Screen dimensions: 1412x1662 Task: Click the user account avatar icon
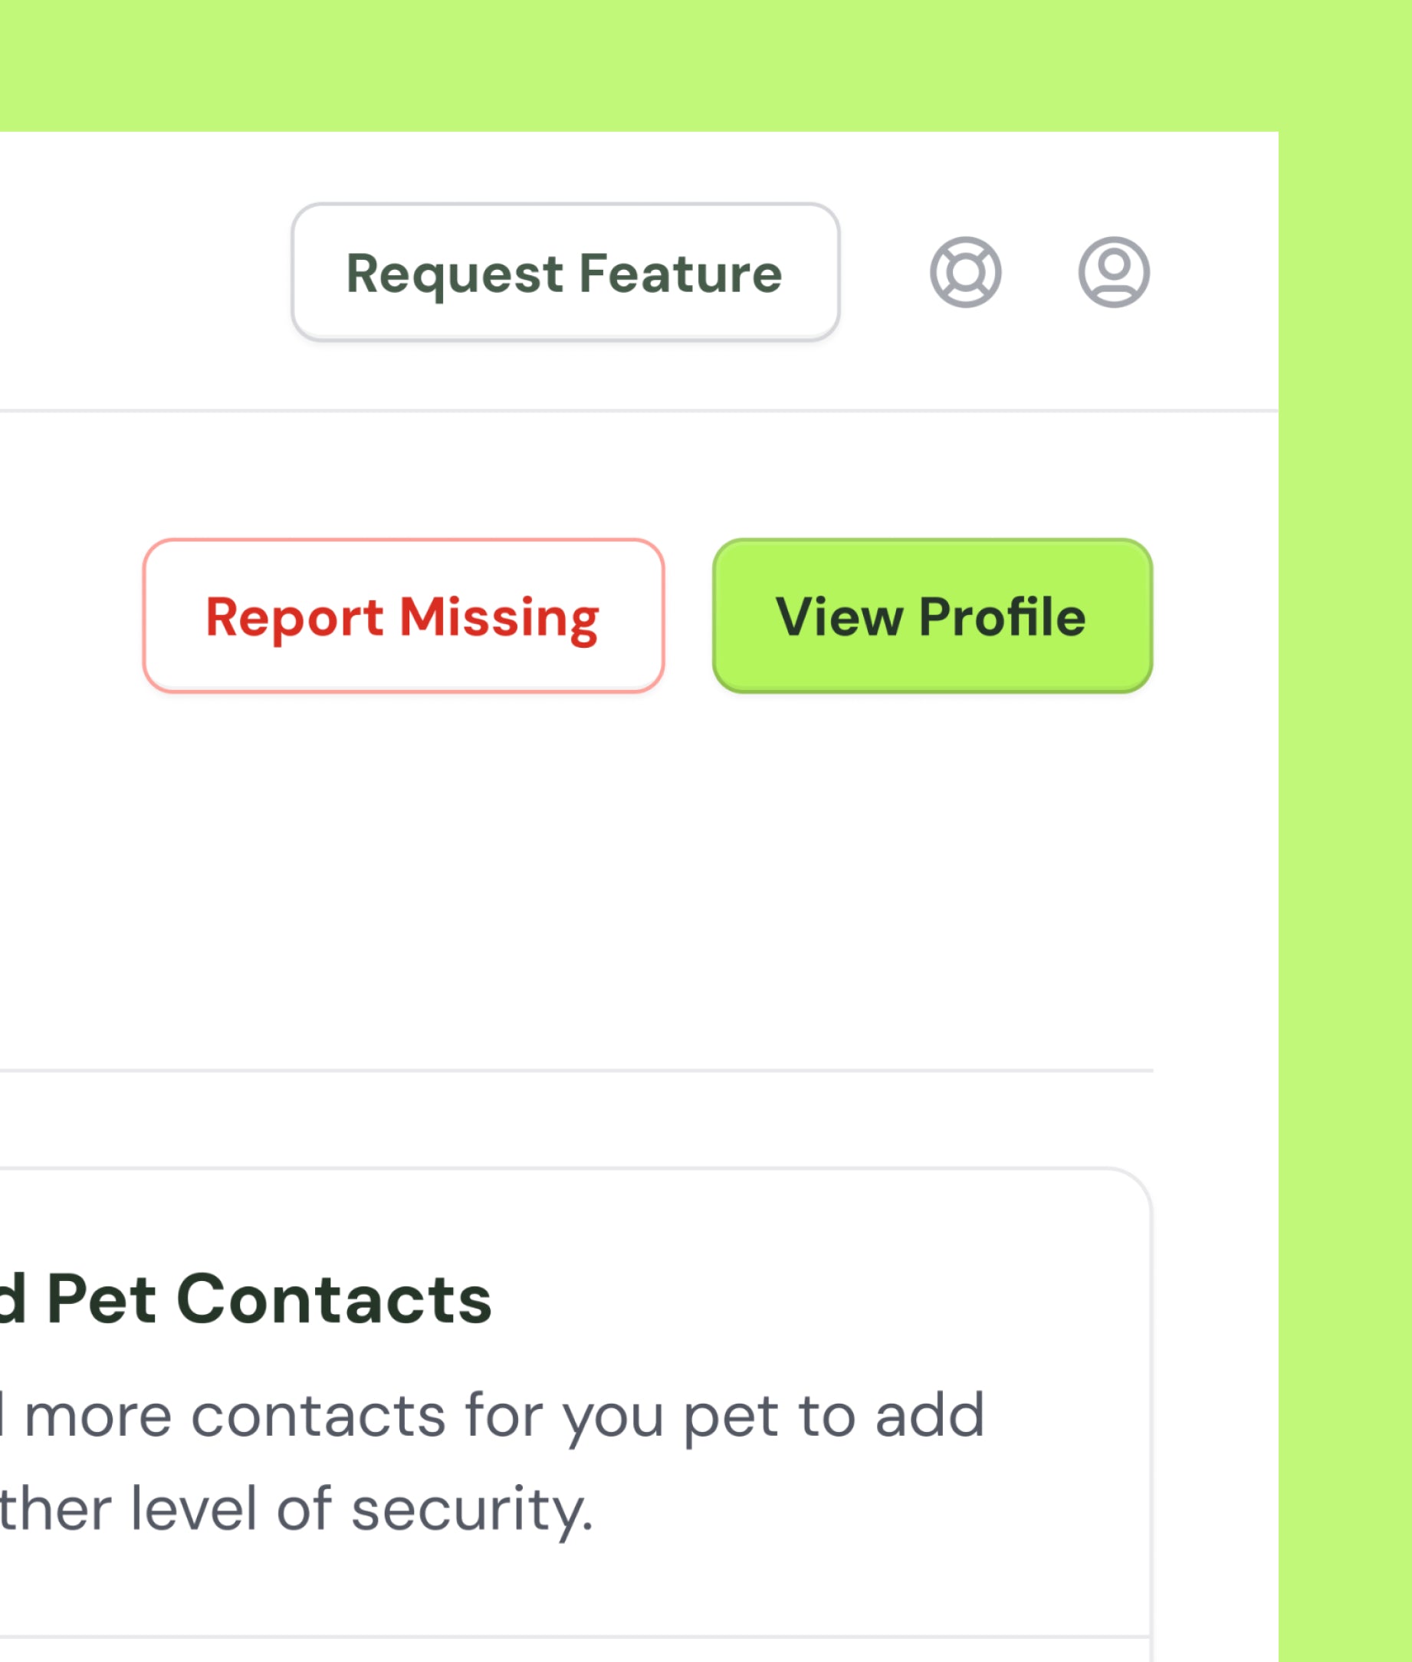[x=1114, y=272]
